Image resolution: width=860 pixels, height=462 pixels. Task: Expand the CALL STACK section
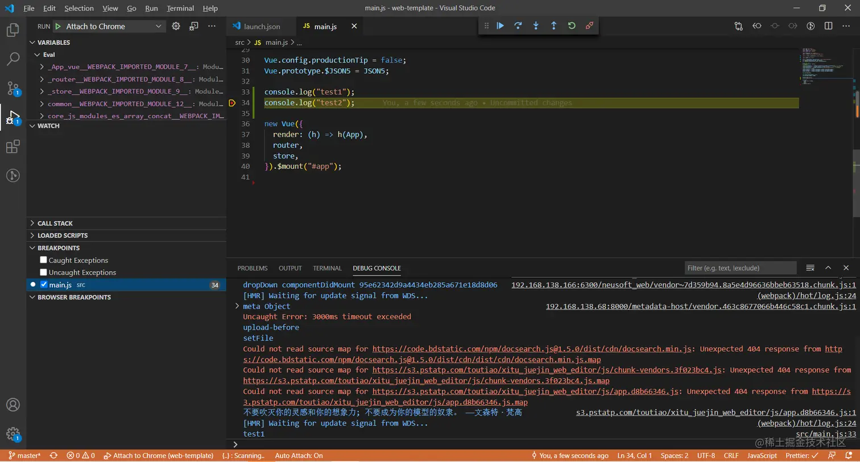55,223
